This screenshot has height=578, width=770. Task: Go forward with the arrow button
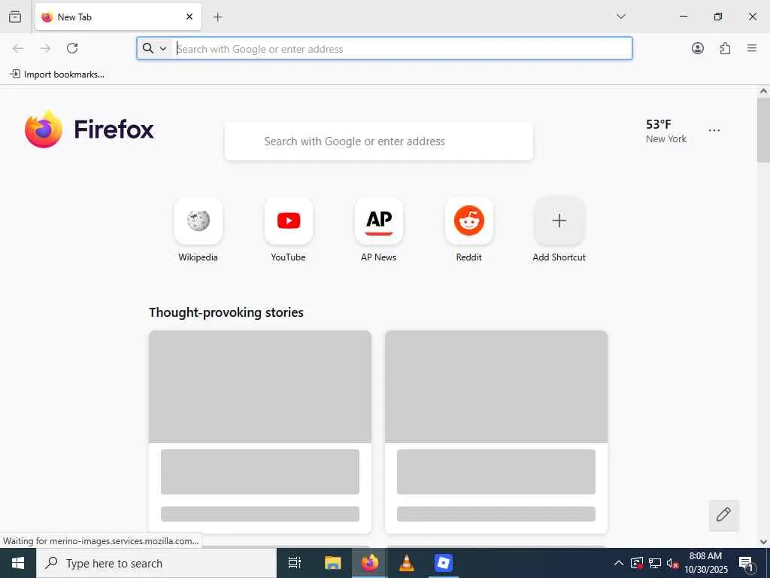pos(45,48)
